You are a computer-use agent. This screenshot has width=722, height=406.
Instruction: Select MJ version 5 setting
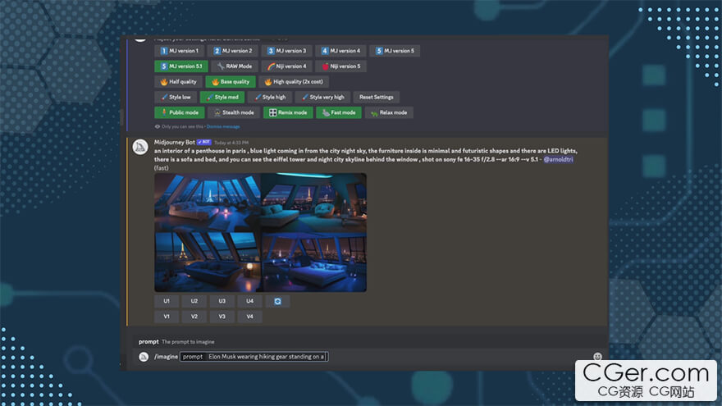click(395, 51)
